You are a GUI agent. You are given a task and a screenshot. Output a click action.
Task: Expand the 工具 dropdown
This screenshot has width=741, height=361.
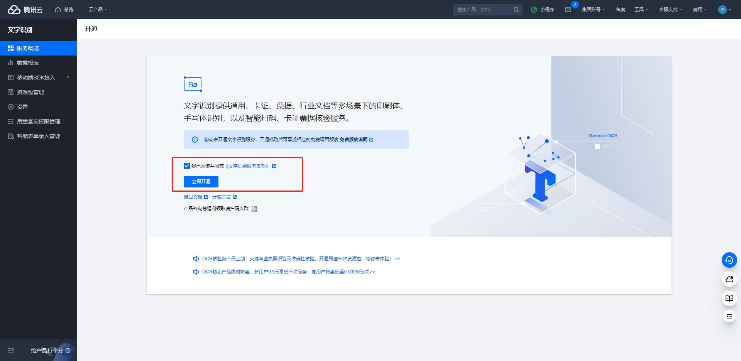click(641, 10)
